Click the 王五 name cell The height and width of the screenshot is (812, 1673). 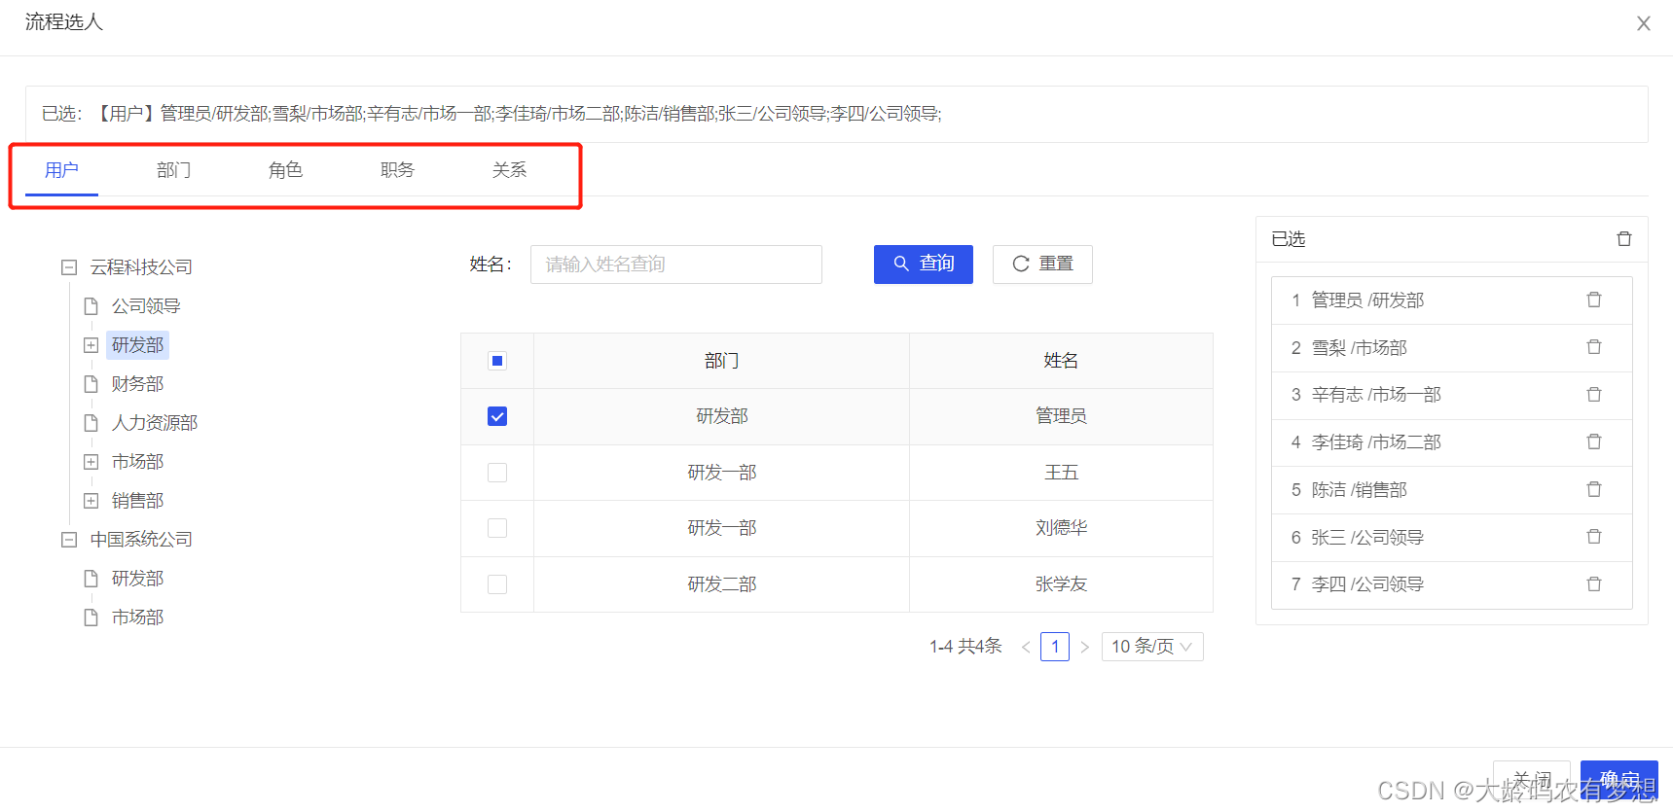1061,473
